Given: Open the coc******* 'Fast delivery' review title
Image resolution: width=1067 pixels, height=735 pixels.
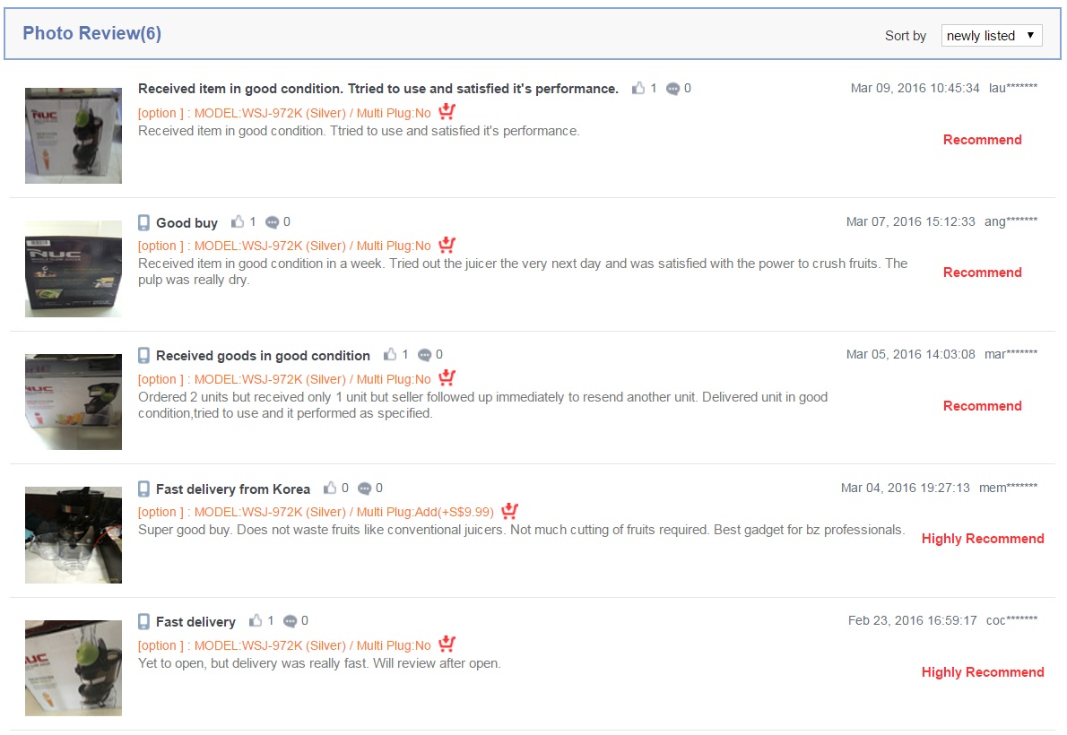Looking at the screenshot, I should 196,621.
